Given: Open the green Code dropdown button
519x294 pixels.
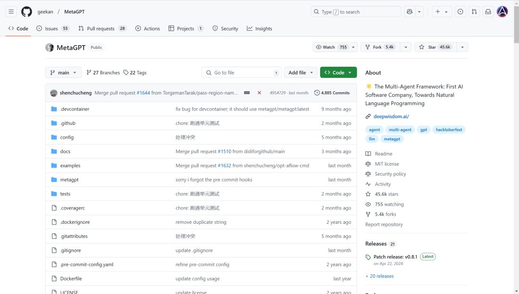Looking at the screenshot, I should pos(338,73).
